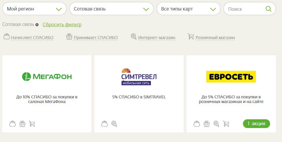Click the wallet icon beside Начисляет СПАСИБО

[7, 36]
